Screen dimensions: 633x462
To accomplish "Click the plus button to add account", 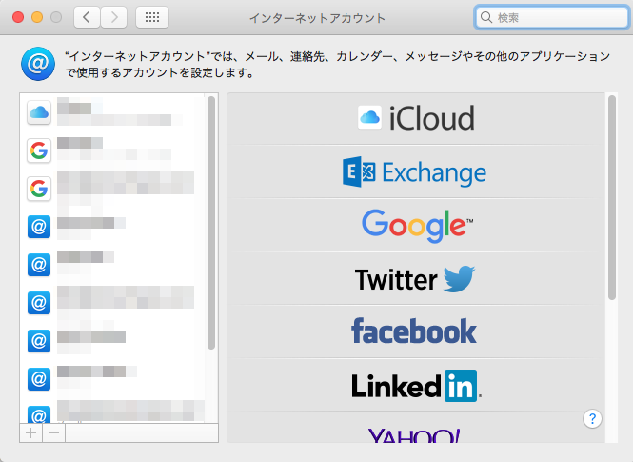I will click(30, 432).
